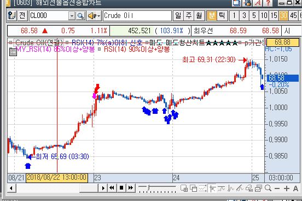
Task: Choose the 5-minute interval tab
Action: point(254,16)
